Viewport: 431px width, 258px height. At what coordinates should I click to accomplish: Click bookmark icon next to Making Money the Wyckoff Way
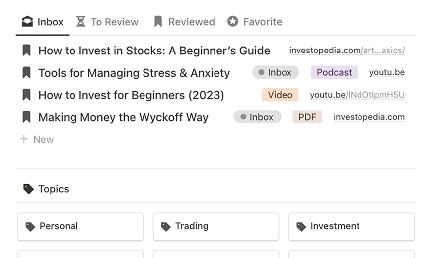[x=26, y=117]
